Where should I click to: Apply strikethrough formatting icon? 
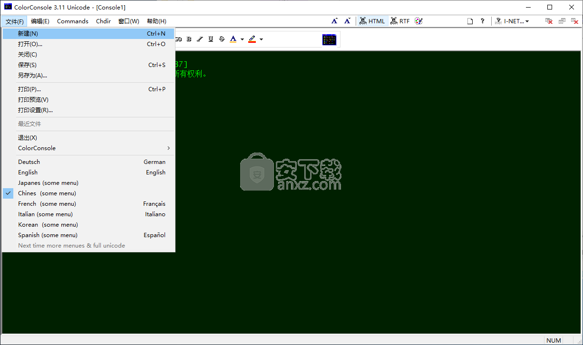click(222, 39)
